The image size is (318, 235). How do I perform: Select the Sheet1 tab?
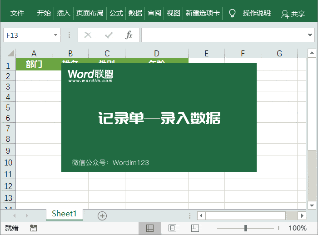[65, 214]
